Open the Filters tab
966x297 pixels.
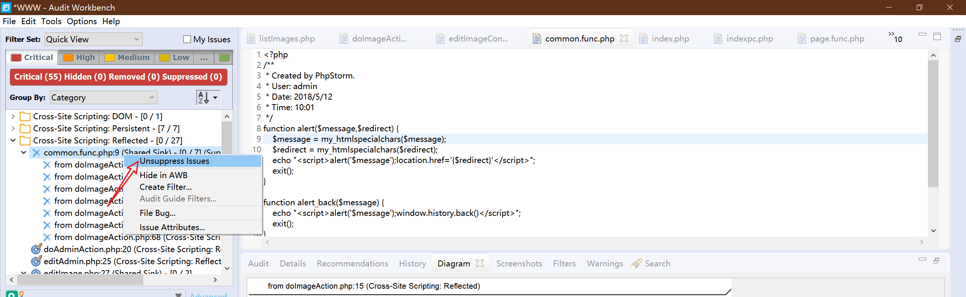[x=565, y=263]
